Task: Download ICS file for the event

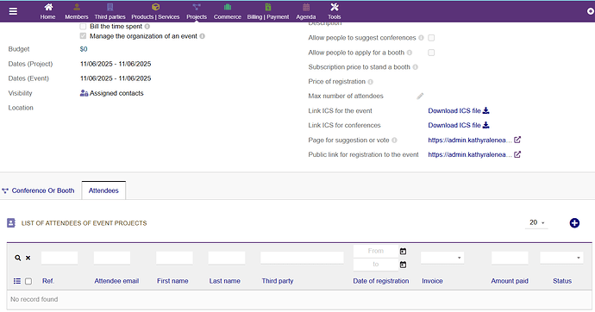Action: point(459,110)
